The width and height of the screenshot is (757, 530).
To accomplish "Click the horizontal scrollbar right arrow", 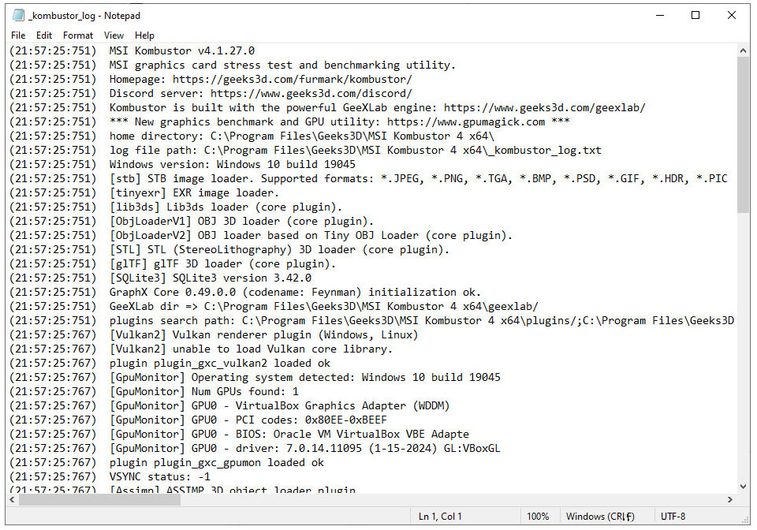I will [x=729, y=500].
